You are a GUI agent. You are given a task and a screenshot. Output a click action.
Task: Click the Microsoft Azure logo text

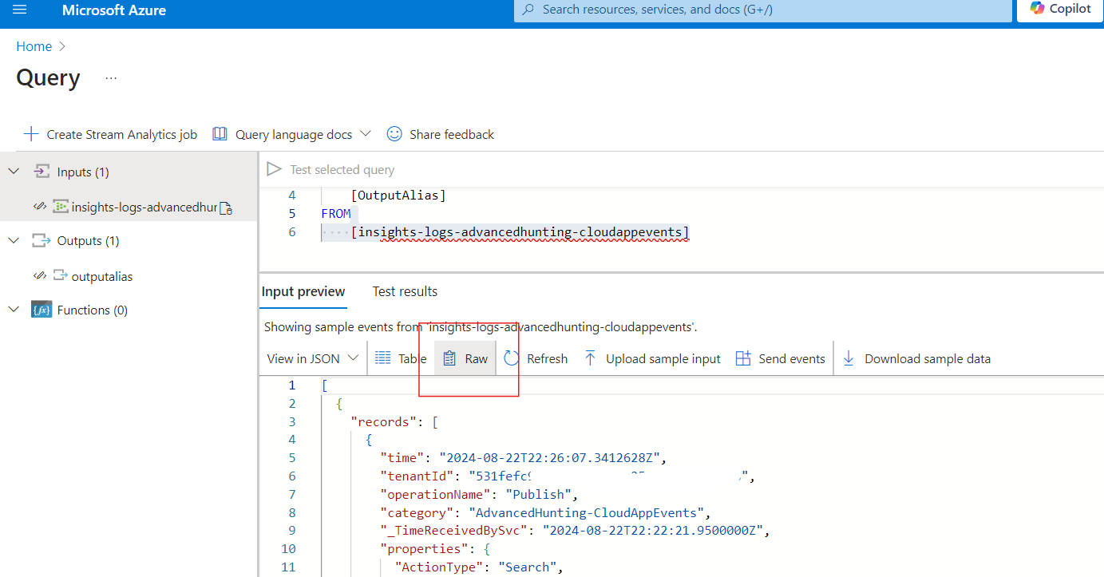click(x=114, y=10)
